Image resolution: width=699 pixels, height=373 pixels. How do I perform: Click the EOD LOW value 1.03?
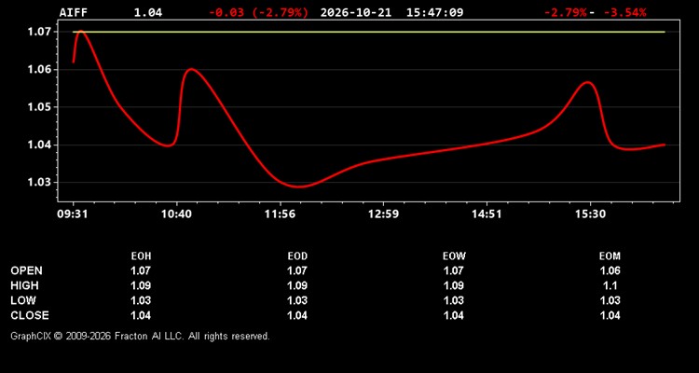click(297, 300)
